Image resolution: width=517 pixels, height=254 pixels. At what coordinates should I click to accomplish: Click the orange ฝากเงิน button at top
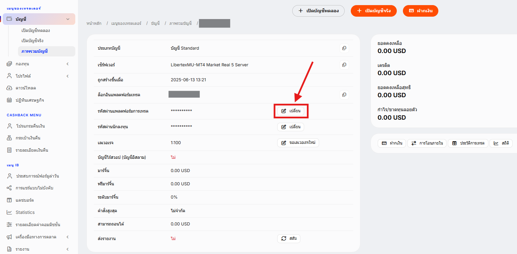tap(421, 11)
